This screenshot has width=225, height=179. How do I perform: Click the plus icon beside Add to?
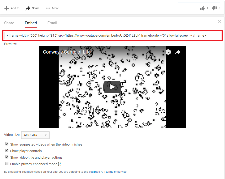tap(7, 8)
